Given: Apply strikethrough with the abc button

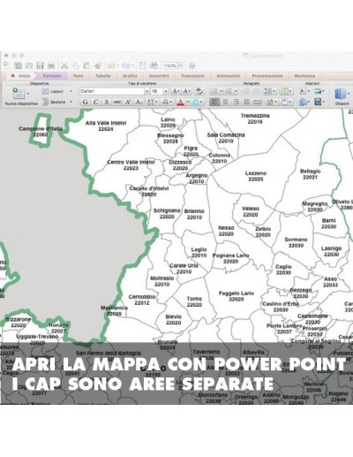Looking at the screenshot, I should tap(117, 102).
